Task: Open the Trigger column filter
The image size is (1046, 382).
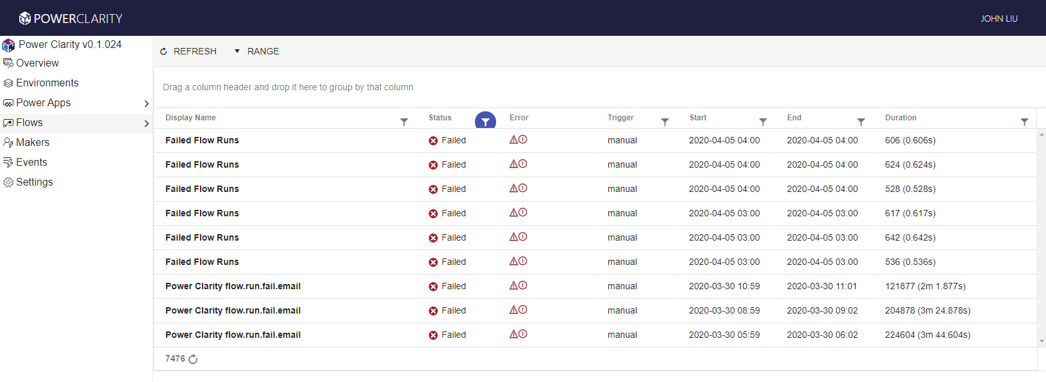Action: pos(665,122)
